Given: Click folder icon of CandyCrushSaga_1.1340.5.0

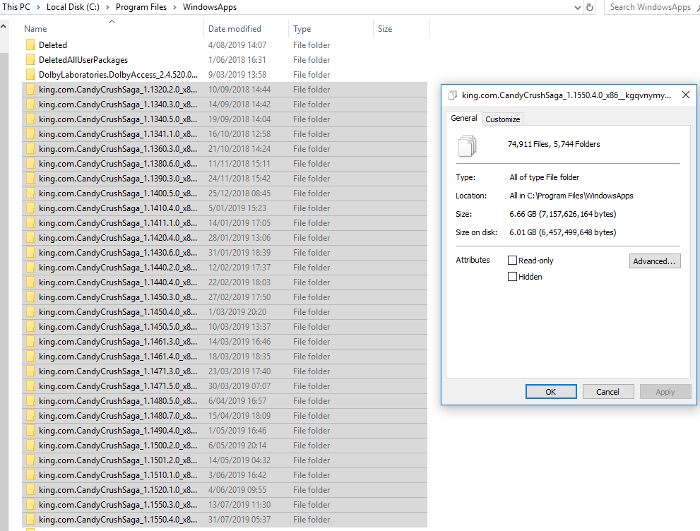Looking at the screenshot, I should (x=30, y=119).
